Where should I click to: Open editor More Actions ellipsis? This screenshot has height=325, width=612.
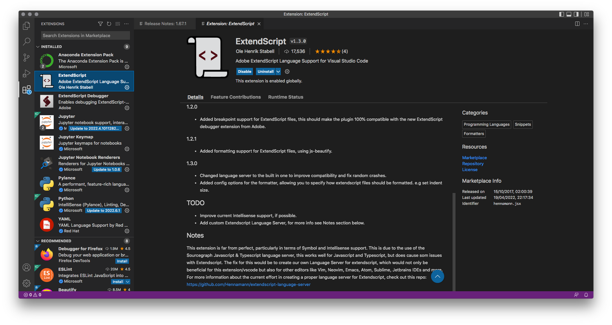pos(586,24)
